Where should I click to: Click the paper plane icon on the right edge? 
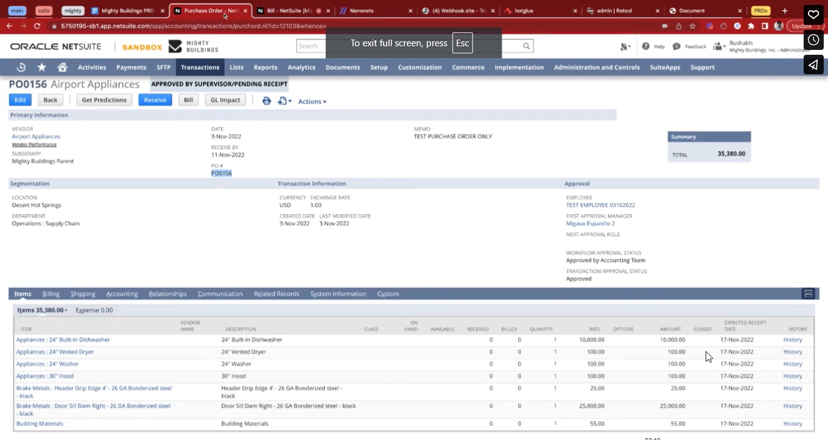[x=813, y=65]
